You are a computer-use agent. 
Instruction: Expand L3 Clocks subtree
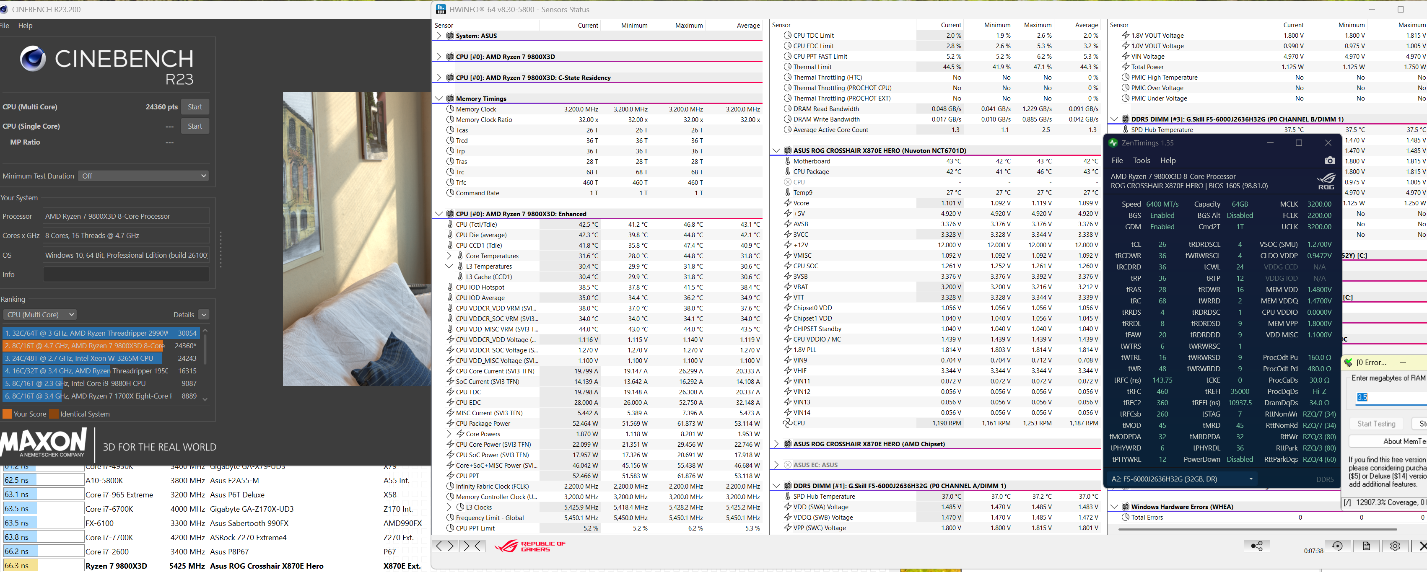point(449,507)
